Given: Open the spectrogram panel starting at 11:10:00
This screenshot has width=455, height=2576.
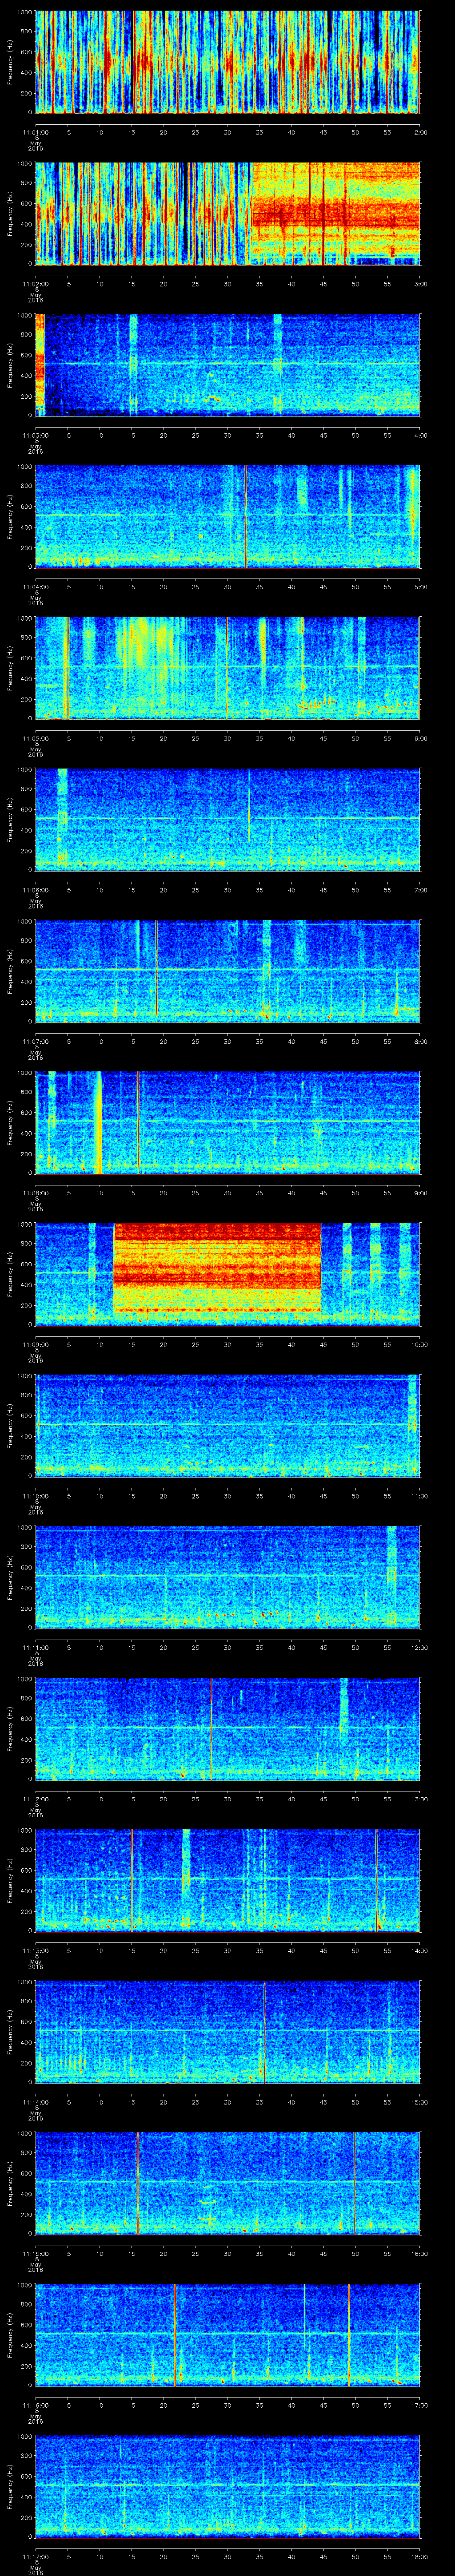Looking at the screenshot, I should pos(228,1425).
